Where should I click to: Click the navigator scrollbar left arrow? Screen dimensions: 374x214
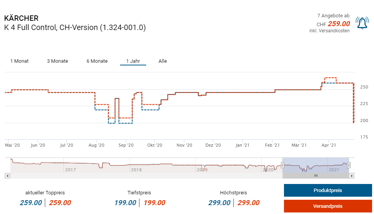[7, 176]
